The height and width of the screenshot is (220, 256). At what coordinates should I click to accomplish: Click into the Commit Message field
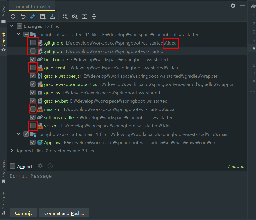point(126,189)
